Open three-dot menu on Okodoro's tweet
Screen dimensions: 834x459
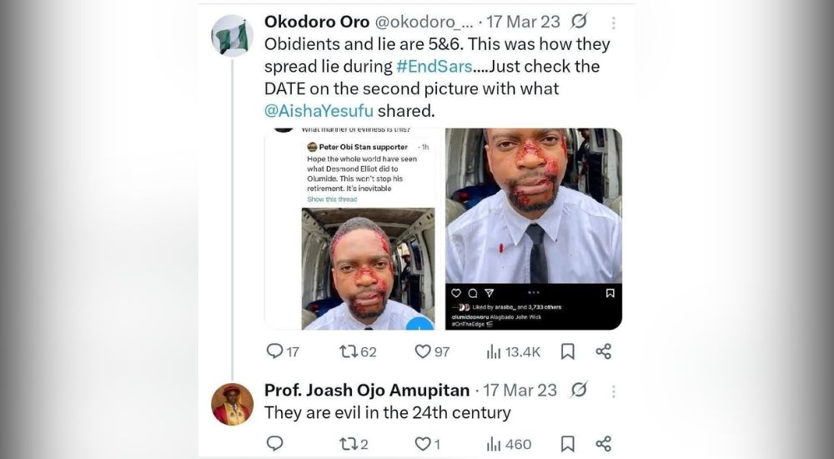pyautogui.click(x=614, y=23)
